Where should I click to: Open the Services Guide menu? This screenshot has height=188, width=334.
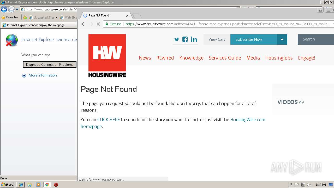pyautogui.click(x=225, y=58)
